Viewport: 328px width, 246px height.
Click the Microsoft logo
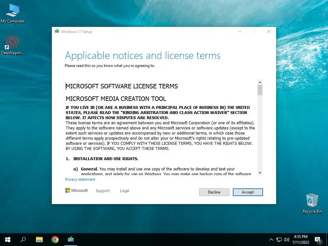pos(77,190)
